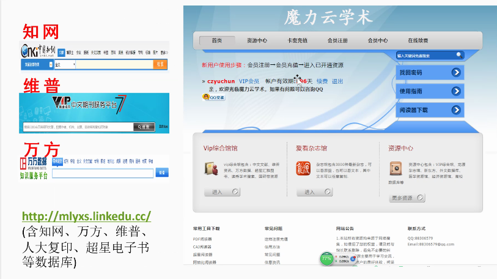Click the czyuchun username link
Viewport: 497px width, 279px height.
coord(221,81)
